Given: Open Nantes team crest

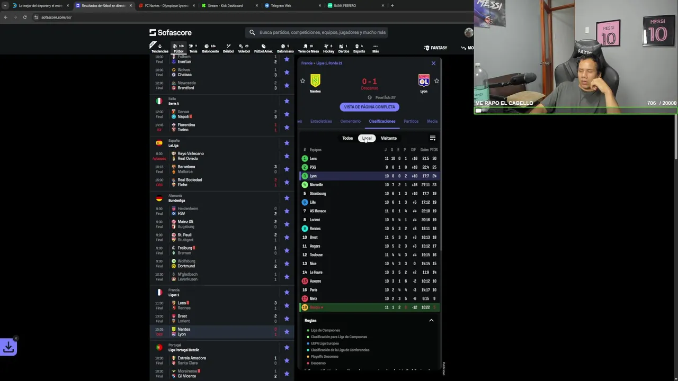Looking at the screenshot, I should pyautogui.click(x=315, y=80).
